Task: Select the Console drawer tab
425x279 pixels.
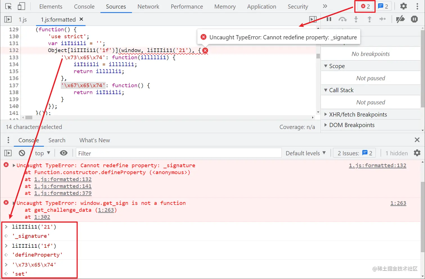Action: point(29,140)
